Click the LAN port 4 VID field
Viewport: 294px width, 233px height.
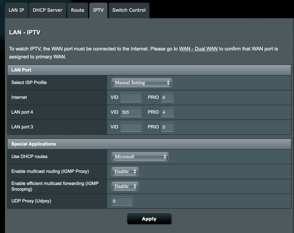(131, 112)
